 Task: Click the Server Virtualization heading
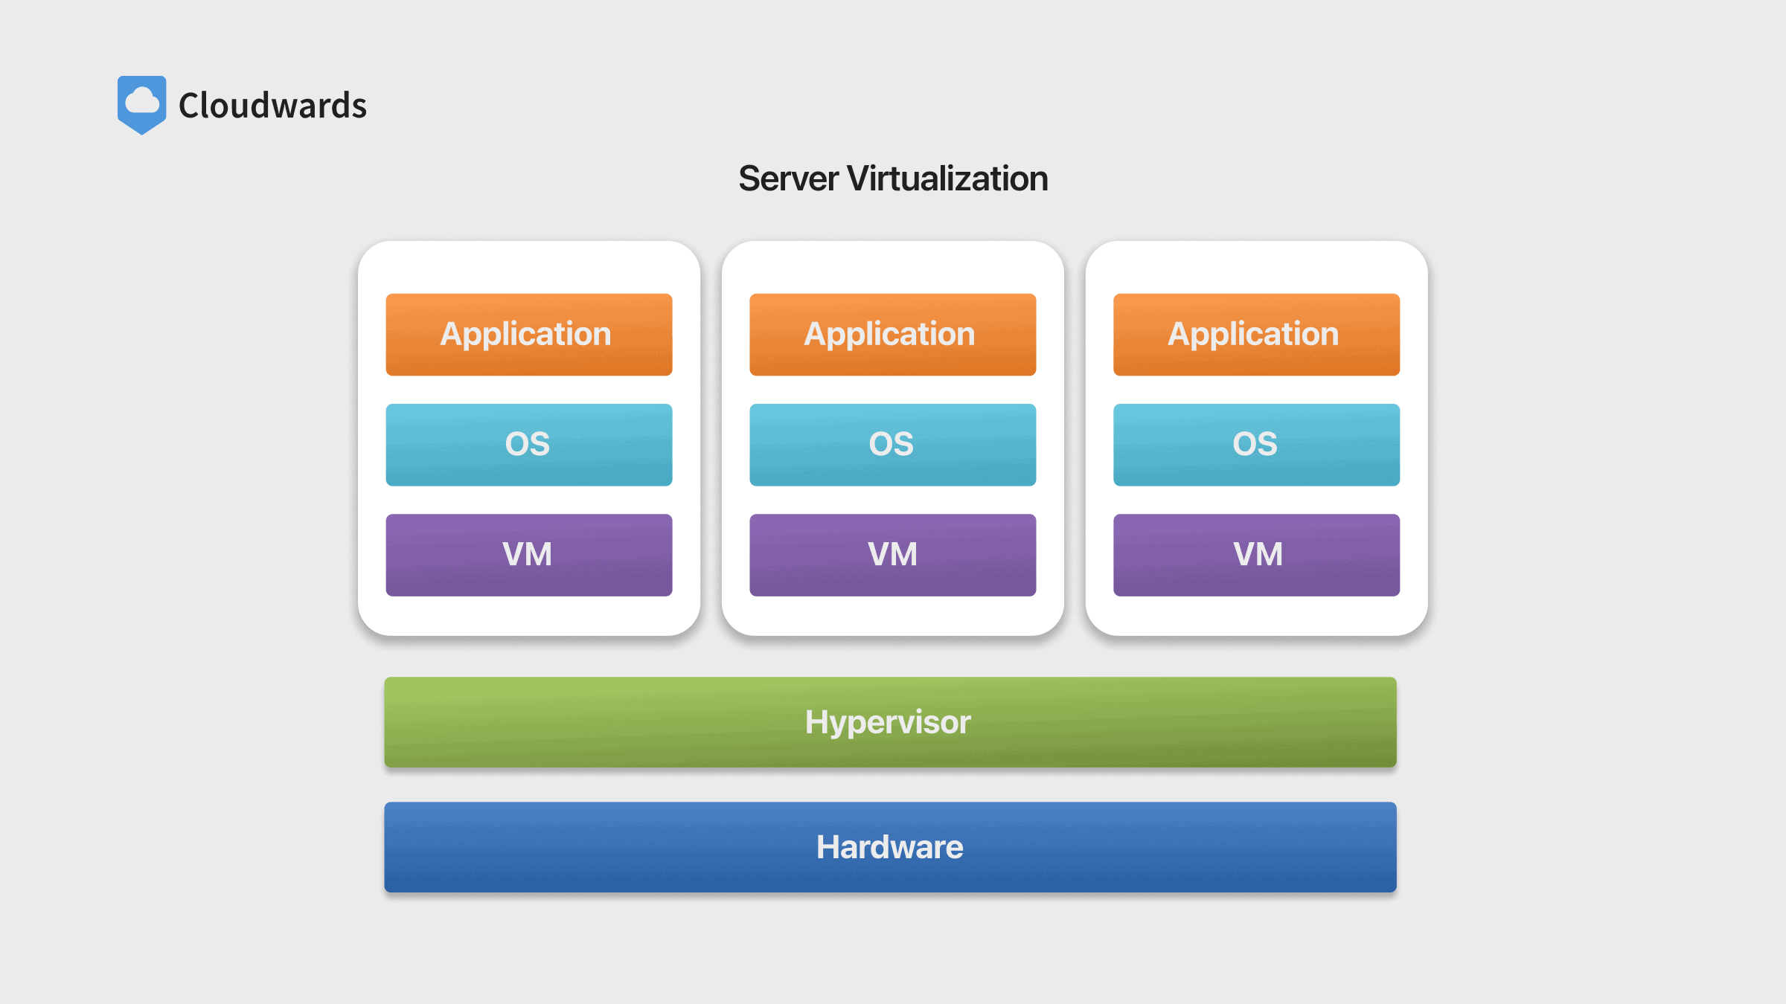[x=893, y=178]
